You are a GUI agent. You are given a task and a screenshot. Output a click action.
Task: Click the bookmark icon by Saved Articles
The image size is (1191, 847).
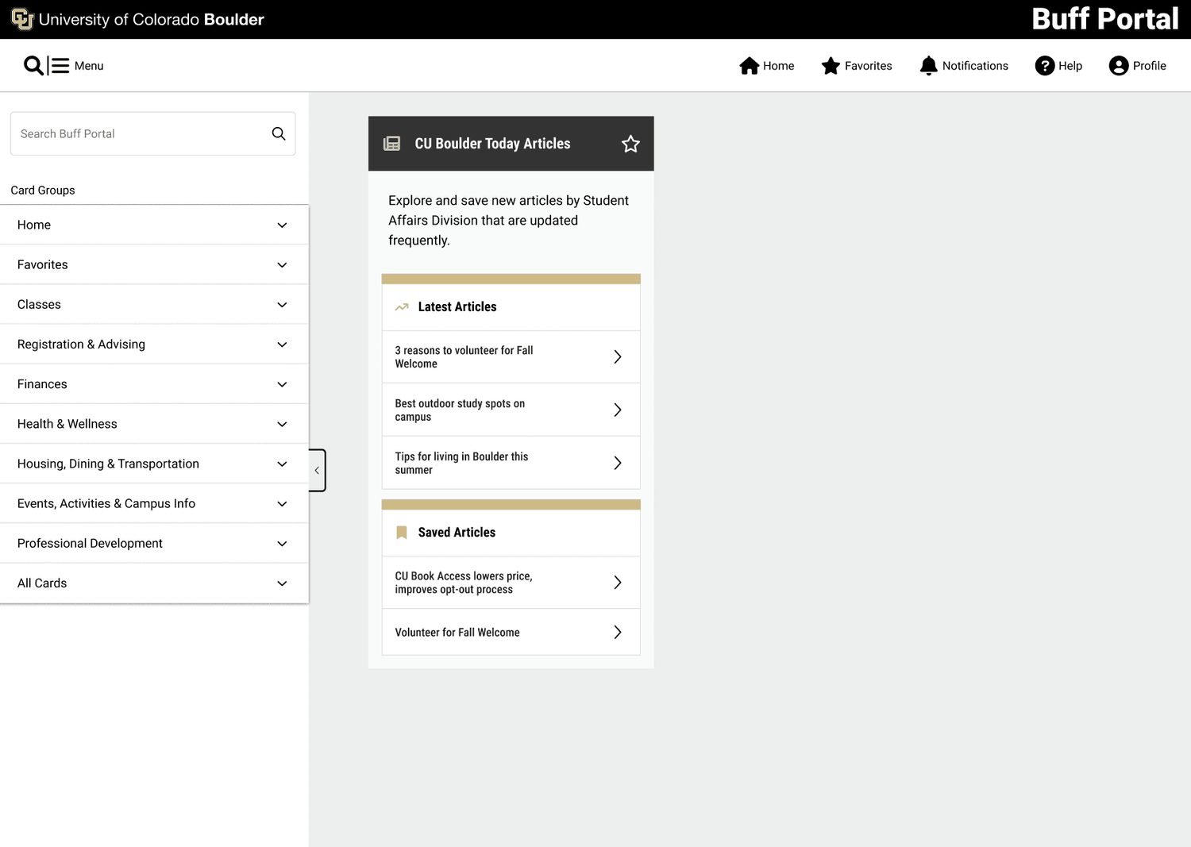(402, 533)
